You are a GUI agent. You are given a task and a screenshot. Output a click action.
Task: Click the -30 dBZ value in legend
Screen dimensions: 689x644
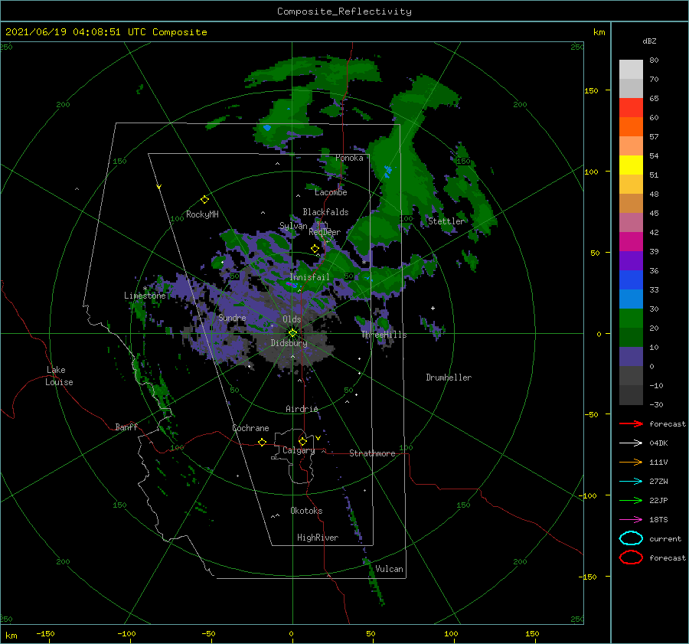[657, 404]
